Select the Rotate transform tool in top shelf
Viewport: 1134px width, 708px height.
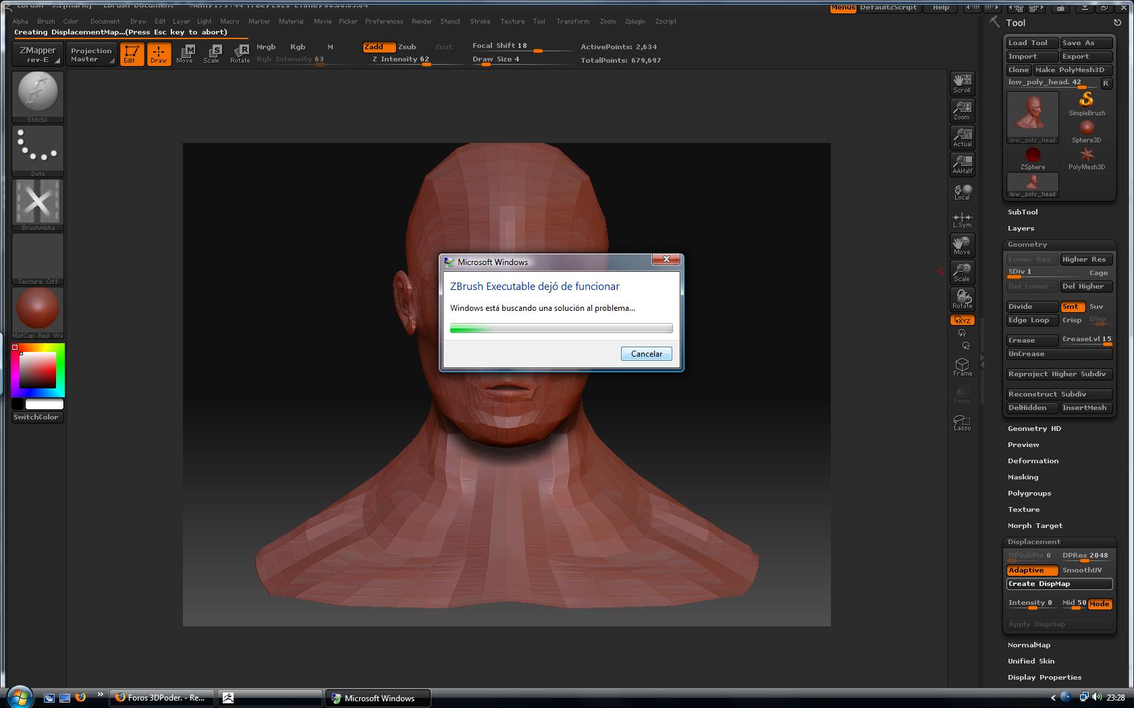coord(240,54)
